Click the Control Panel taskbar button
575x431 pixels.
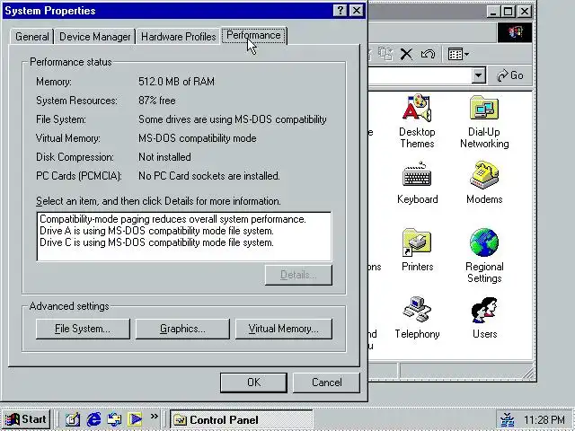click(242, 419)
